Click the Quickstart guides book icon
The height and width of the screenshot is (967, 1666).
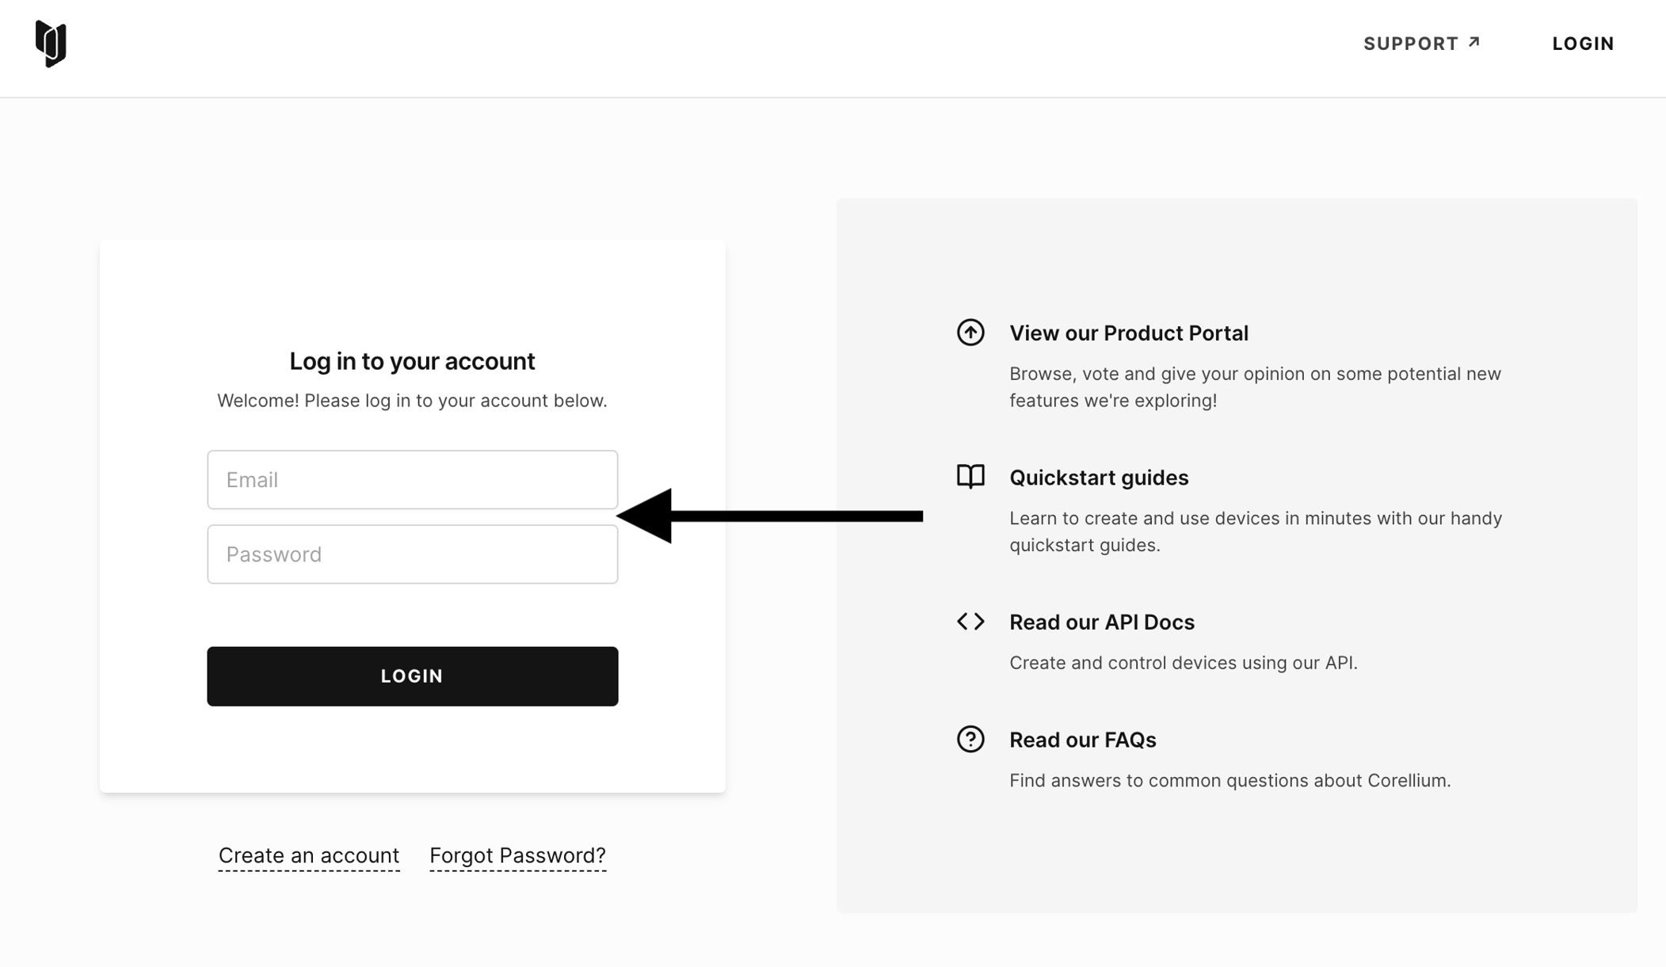pyautogui.click(x=970, y=477)
